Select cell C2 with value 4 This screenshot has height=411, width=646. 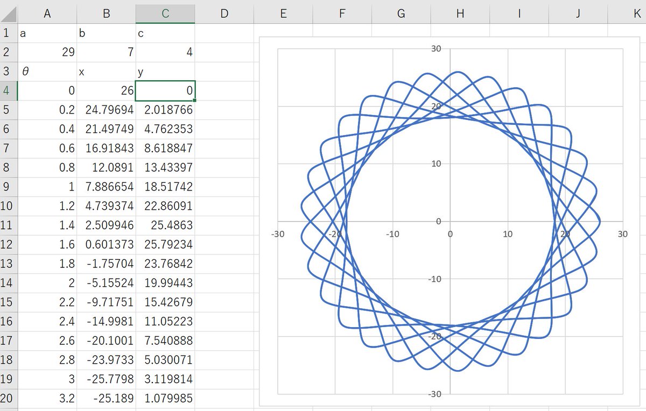[x=165, y=52]
